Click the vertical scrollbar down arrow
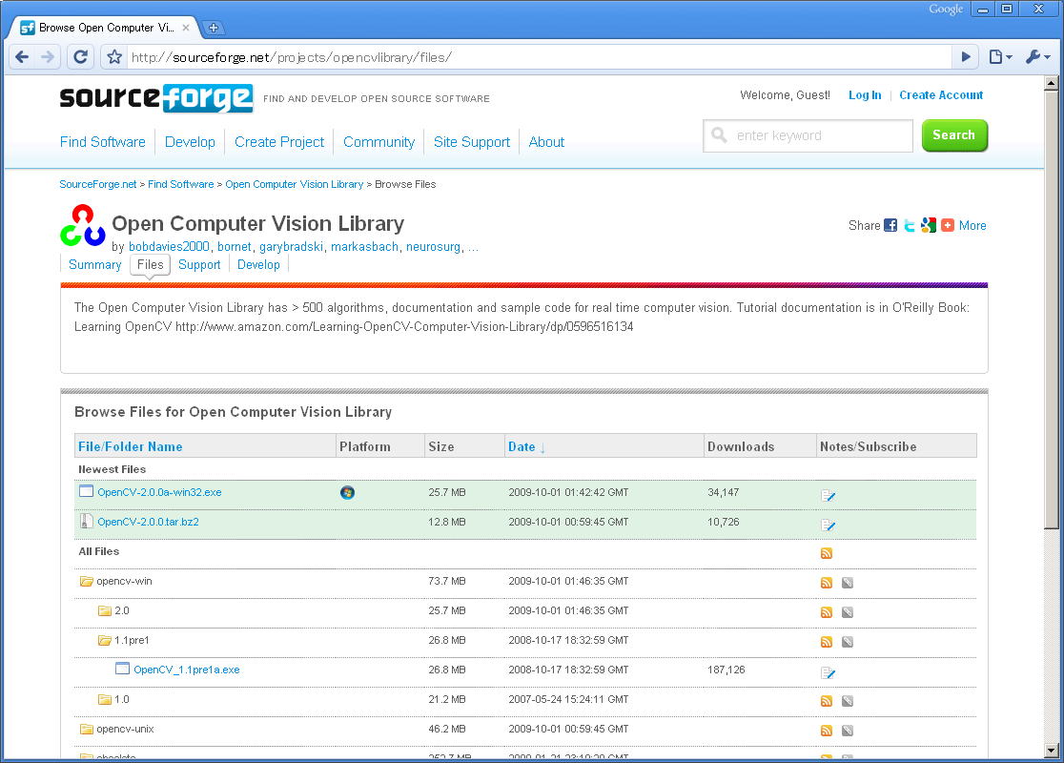The height and width of the screenshot is (763, 1064). (1051, 751)
